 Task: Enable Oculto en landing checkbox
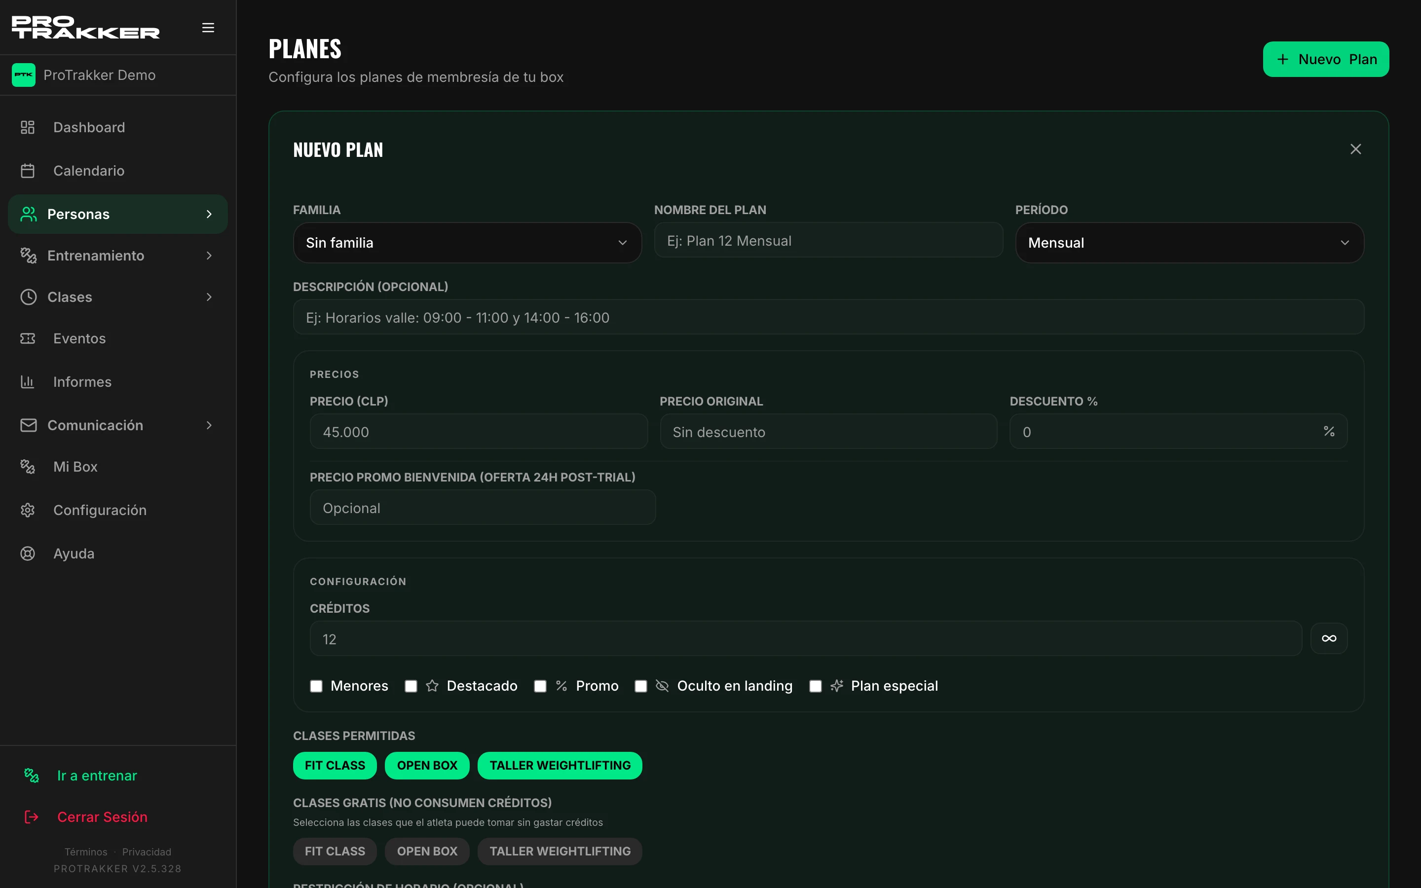tap(641, 686)
